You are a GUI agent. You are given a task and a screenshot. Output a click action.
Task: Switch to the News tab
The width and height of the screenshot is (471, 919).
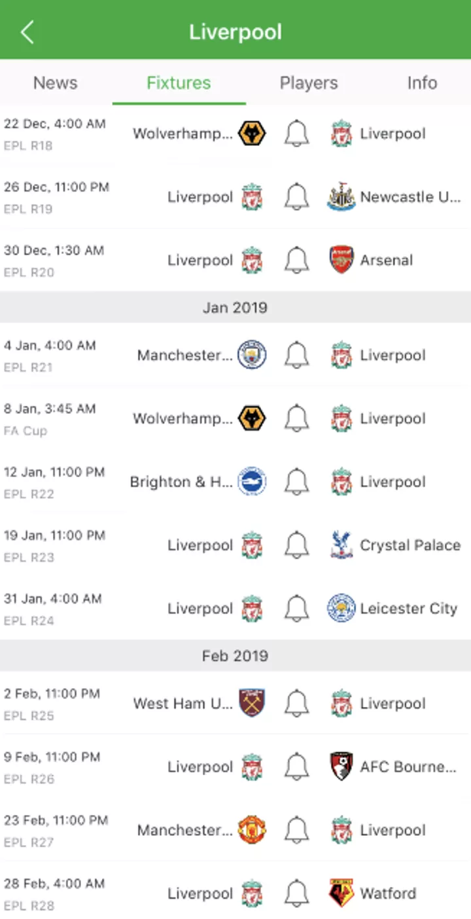point(56,82)
